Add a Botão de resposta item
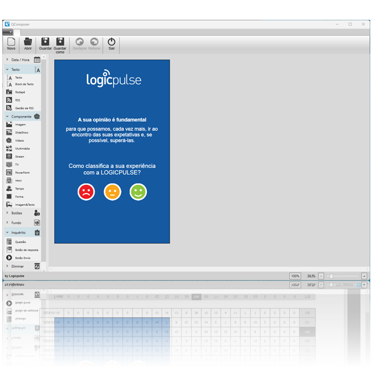Image resolution: width=372 pixels, height=372 pixels. 27,250
